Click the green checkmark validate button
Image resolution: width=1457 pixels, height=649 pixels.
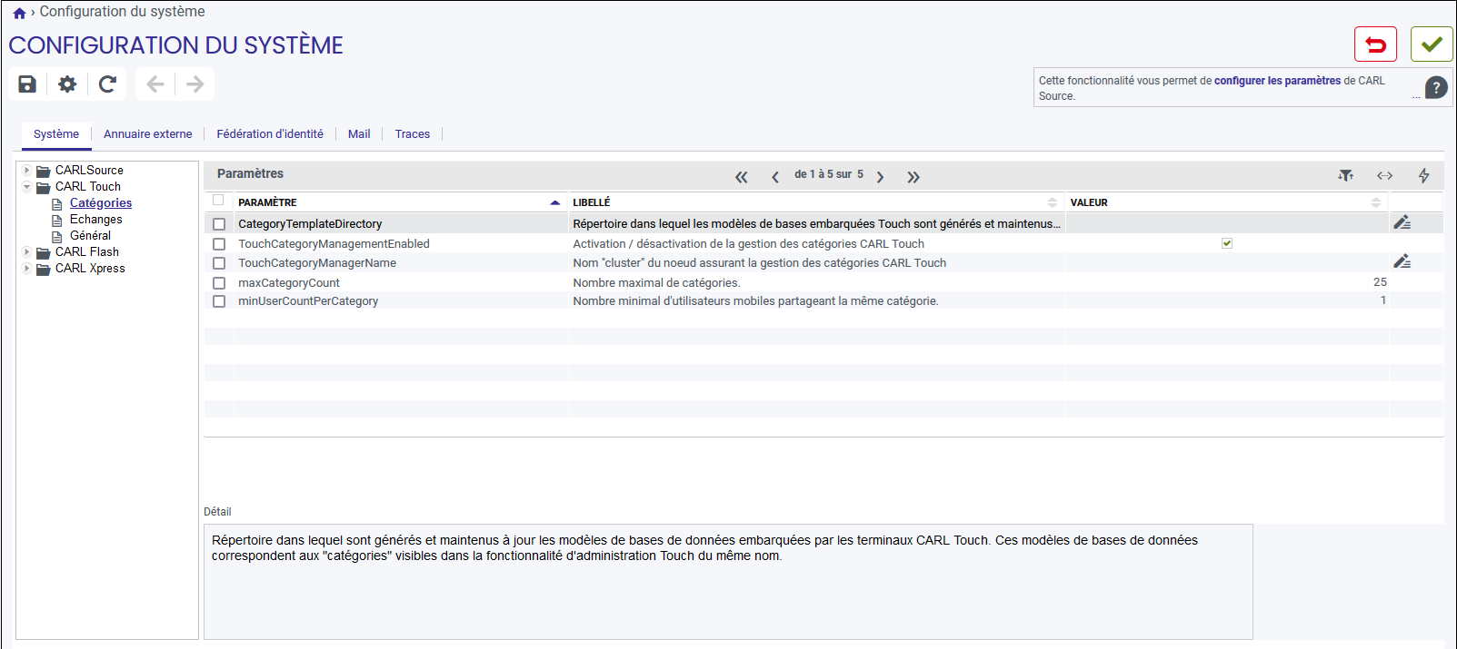[1432, 44]
